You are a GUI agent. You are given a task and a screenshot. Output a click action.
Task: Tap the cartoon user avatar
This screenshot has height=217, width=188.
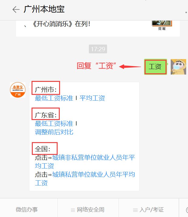(178, 67)
